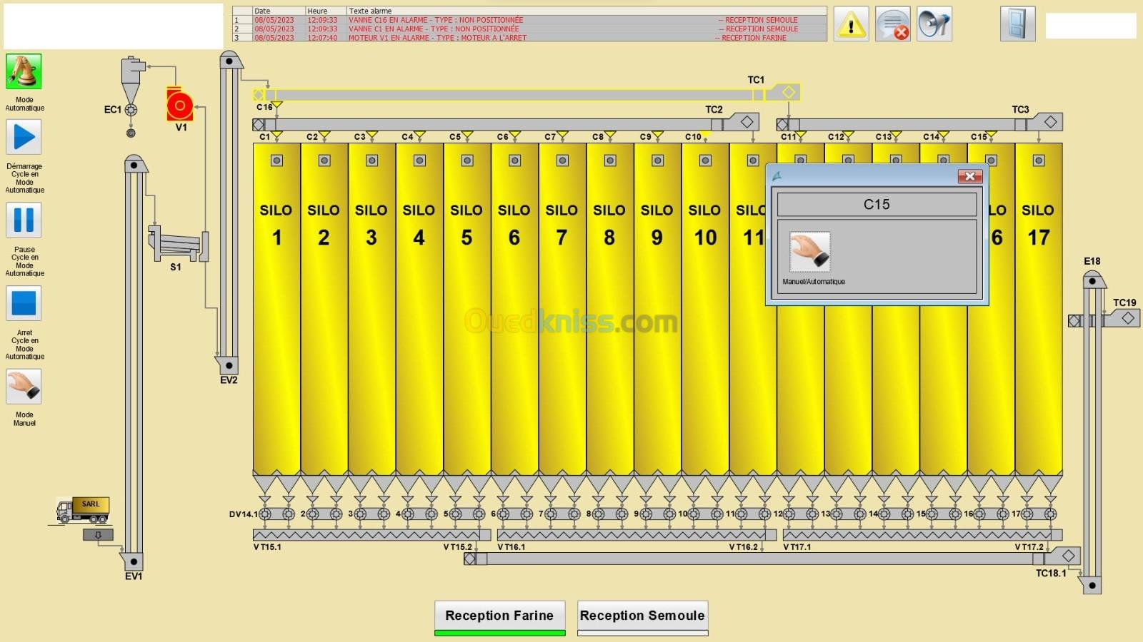Click the EC1 rotary valve symbol
Viewport: 1143px width, 642px height.
[131, 110]
